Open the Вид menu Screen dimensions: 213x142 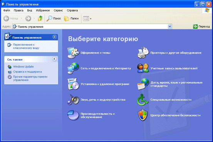click(x=30, y=10)
